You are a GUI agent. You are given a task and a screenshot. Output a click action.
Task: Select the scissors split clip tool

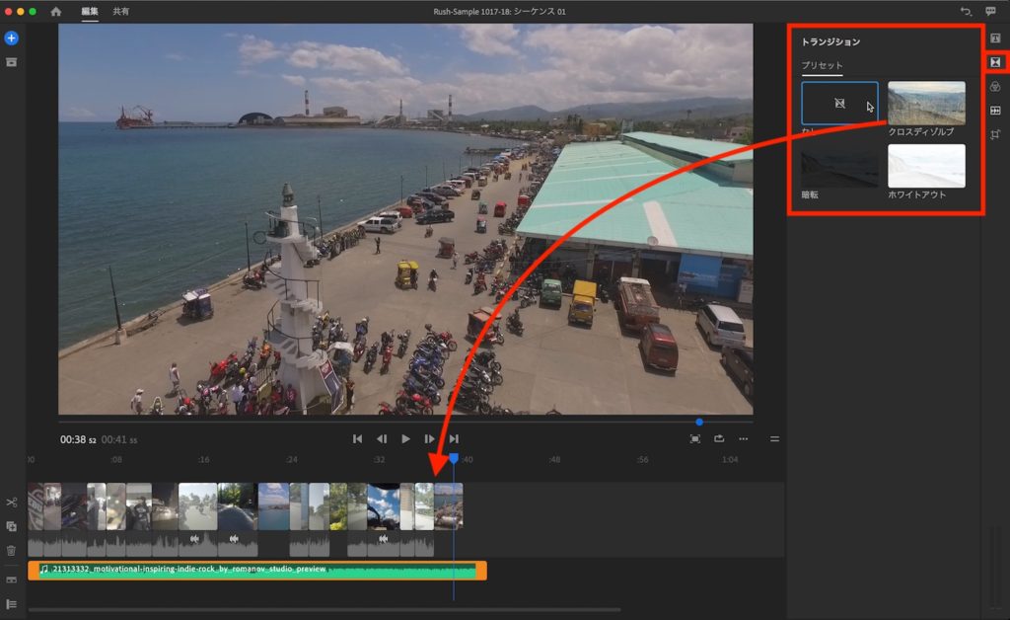tap(11, 504)
